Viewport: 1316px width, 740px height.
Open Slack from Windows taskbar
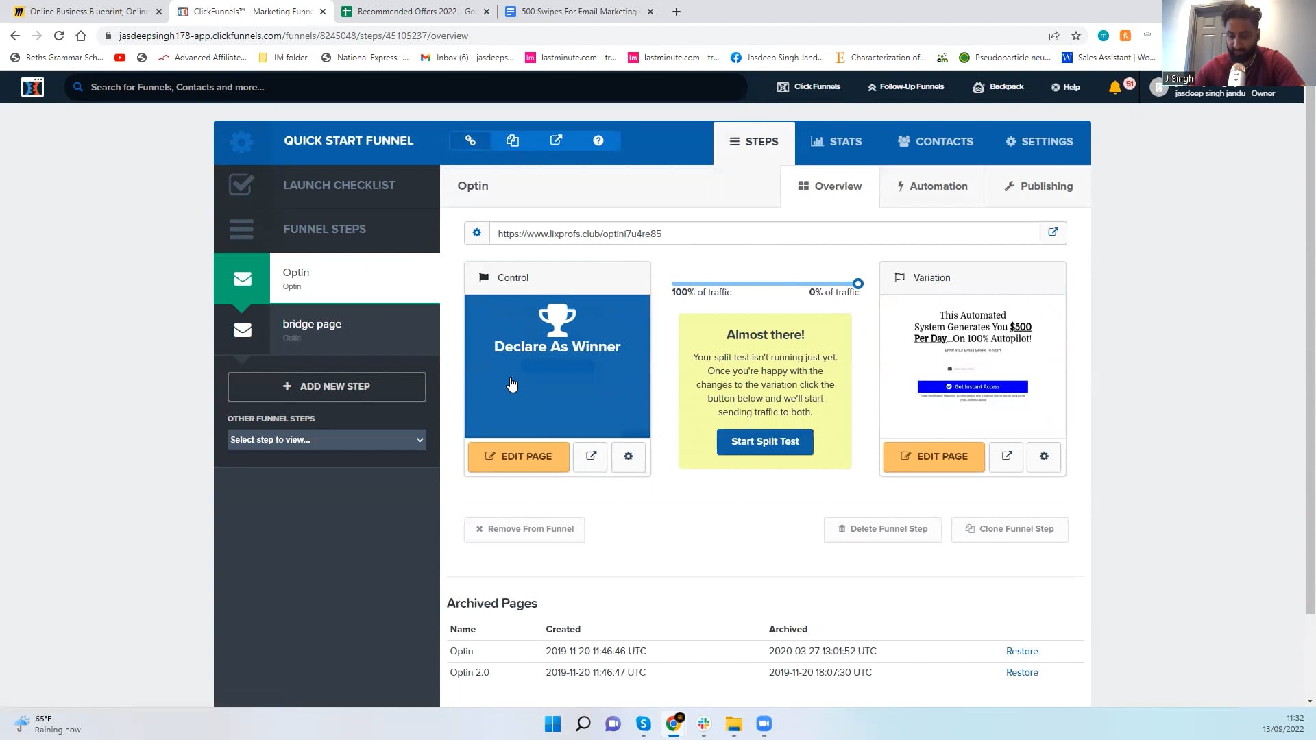click(704, 724)
